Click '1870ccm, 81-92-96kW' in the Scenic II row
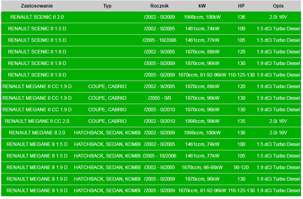Viewport: 303px width, 199px height. coord(202,75)
